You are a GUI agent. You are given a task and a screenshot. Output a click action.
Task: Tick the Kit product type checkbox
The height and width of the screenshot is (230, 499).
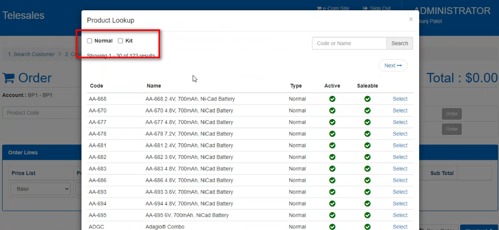[120, 41]
